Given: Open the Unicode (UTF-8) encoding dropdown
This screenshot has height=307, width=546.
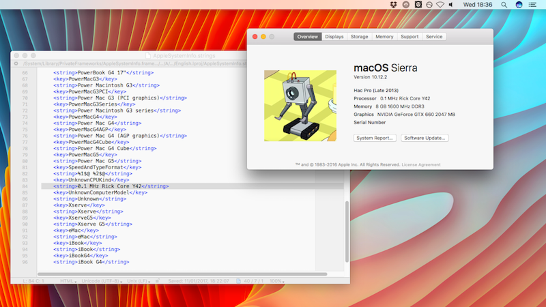Looking at the screenshot, I should 102,281.
